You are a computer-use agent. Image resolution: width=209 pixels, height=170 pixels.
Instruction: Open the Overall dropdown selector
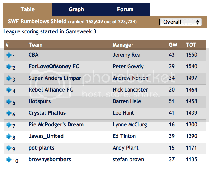(x=180, y=22)
